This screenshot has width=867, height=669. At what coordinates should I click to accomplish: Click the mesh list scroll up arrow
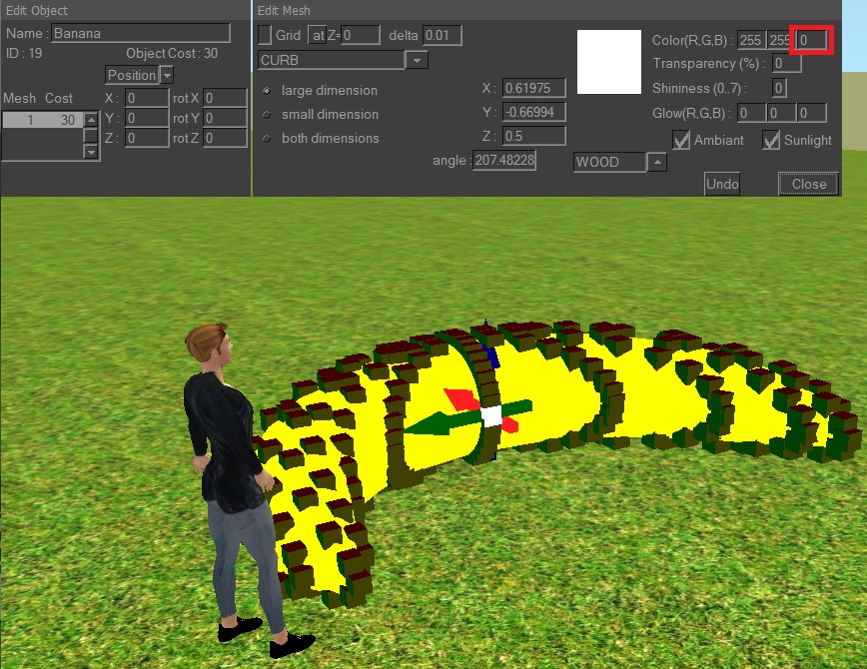tap(91, 119)
